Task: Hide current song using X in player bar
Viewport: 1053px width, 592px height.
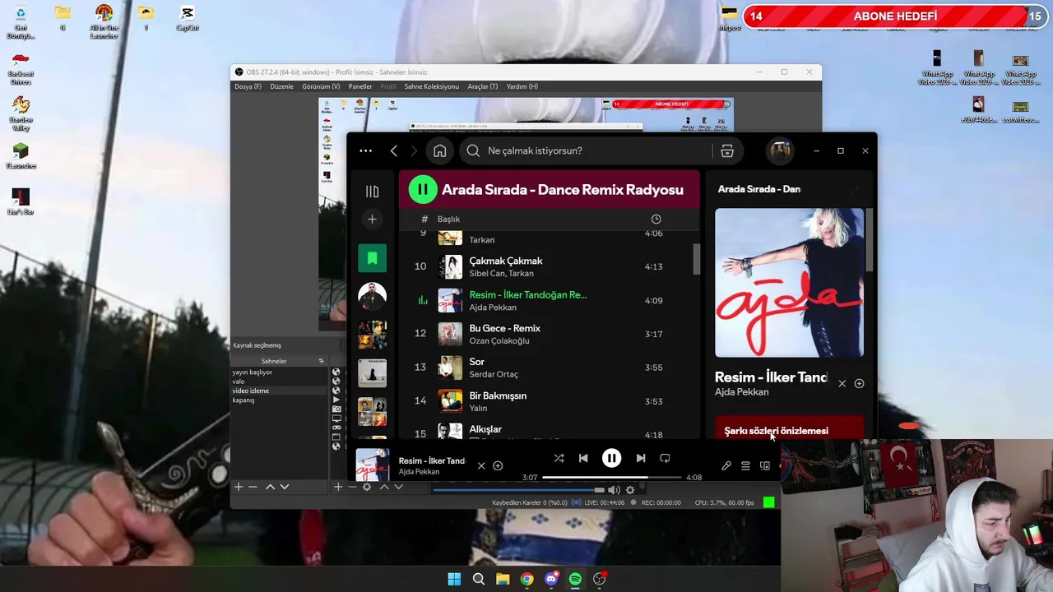Action: [x=481, y=465]
